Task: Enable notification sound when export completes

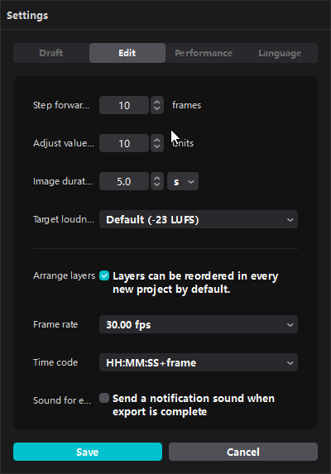Action: tap(104, 398)
